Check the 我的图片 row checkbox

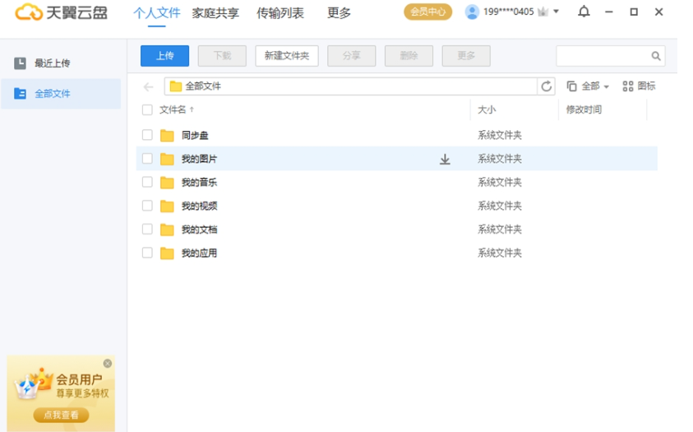(x=147, y=158)
